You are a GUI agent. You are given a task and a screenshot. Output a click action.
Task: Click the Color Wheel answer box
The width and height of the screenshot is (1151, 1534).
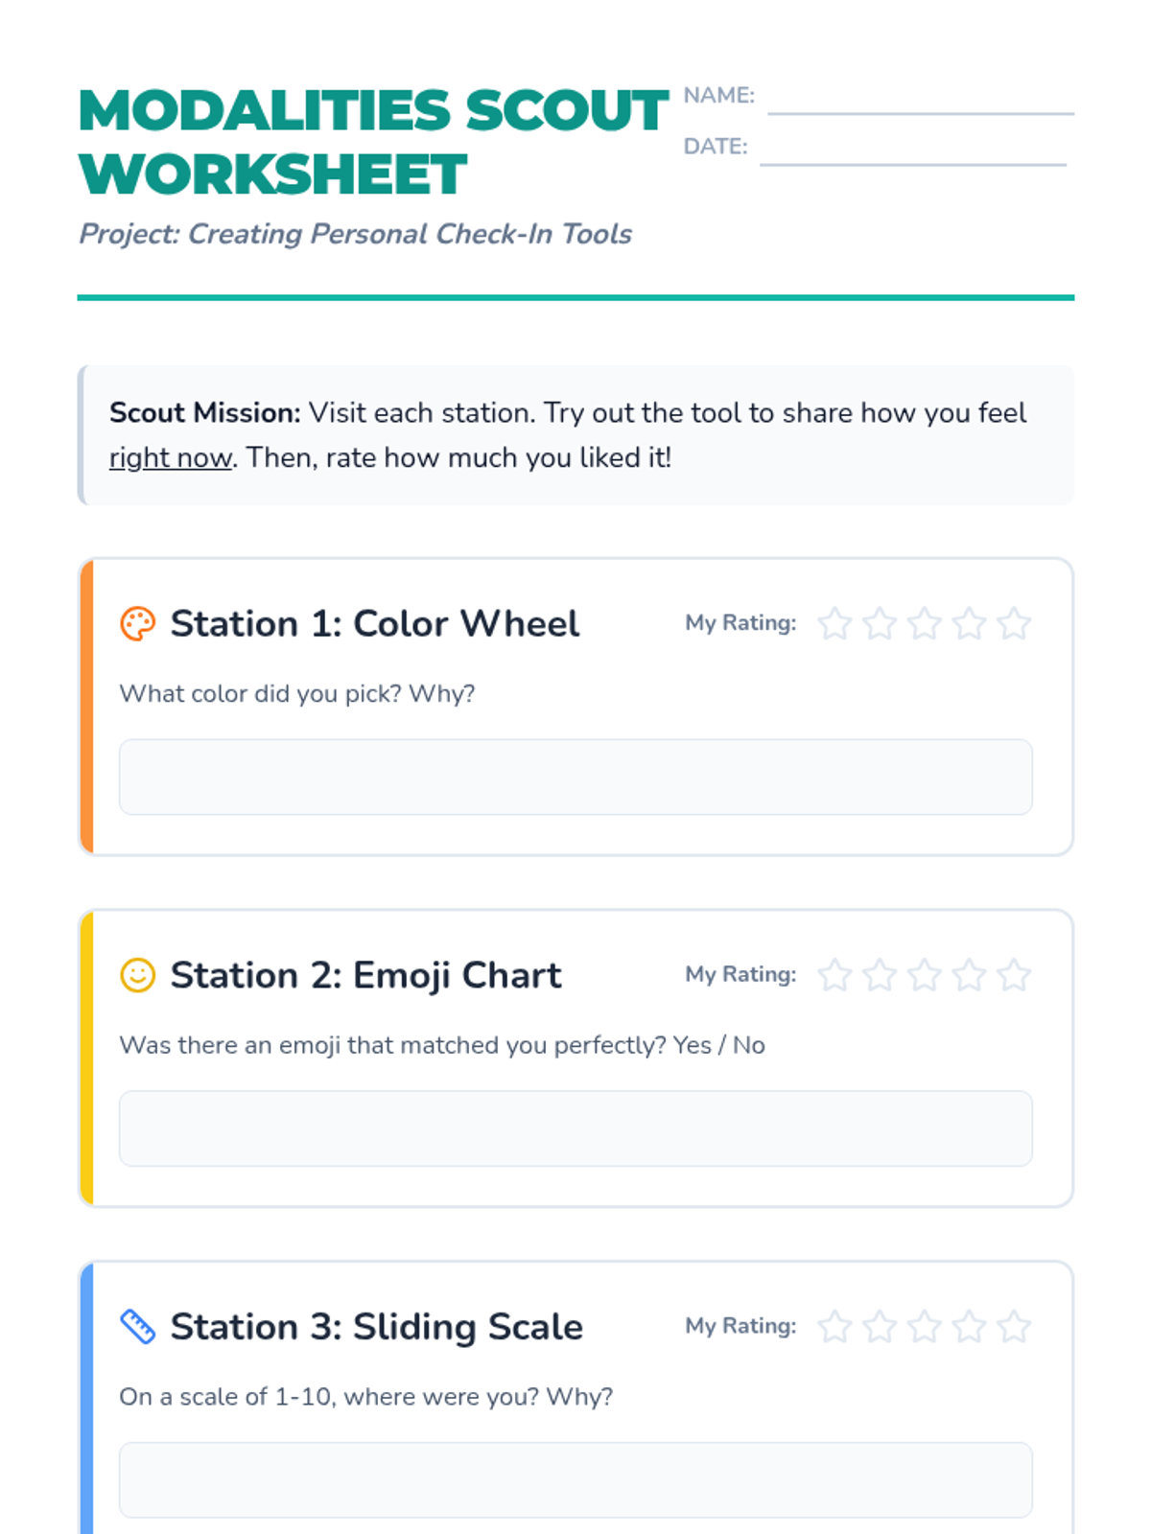point(575,777)
